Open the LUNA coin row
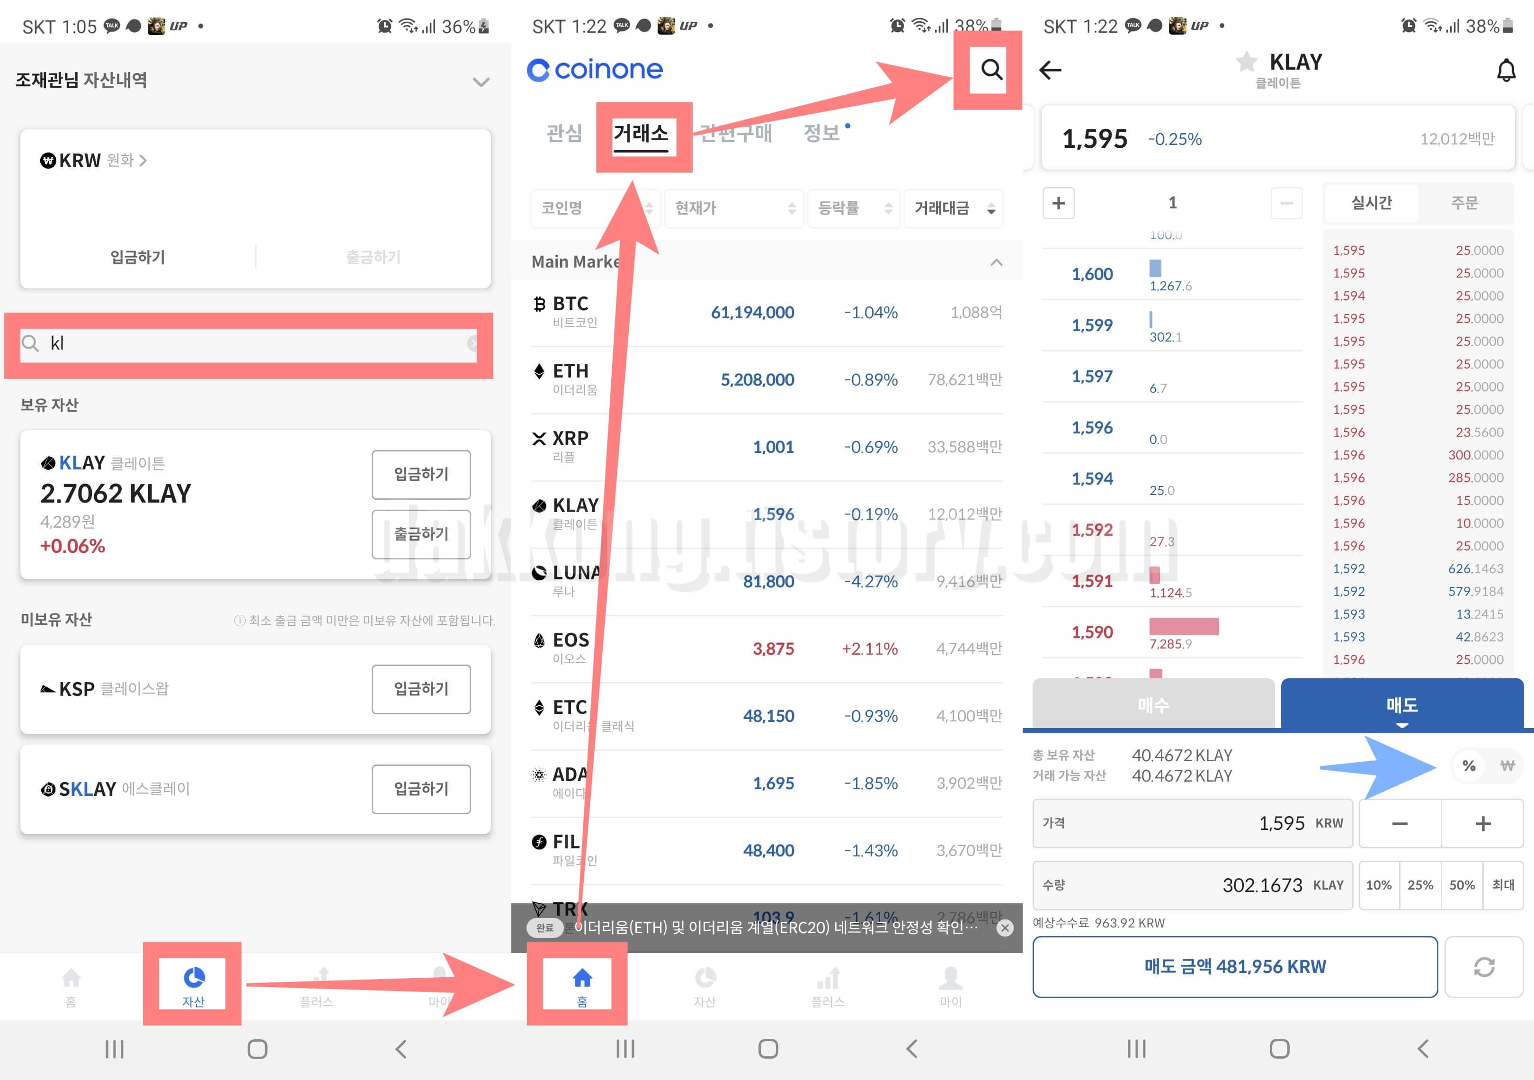This screenshot has width=1534, height=1080. pyautogui.click(x=767, y=581)
